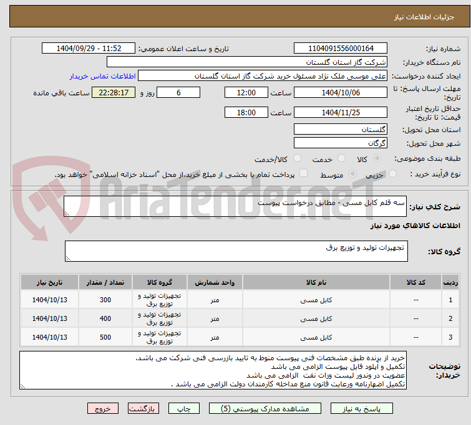Click the need number field 1104091556000164
This screenshot has height=425, width=471.
point(341,49)
